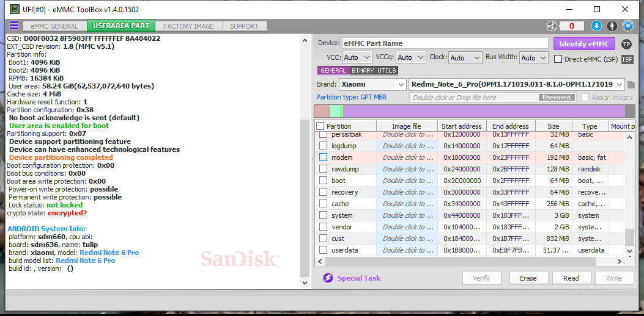Open the VCCq voltage dropdown
This screenshot has width=644, height=316.
tap(411, 58)
